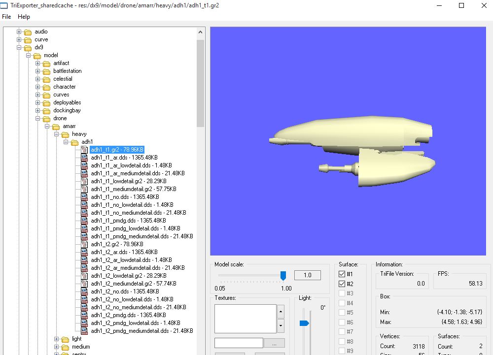Click the Textures list up arrow

click(x=281, y=312)
